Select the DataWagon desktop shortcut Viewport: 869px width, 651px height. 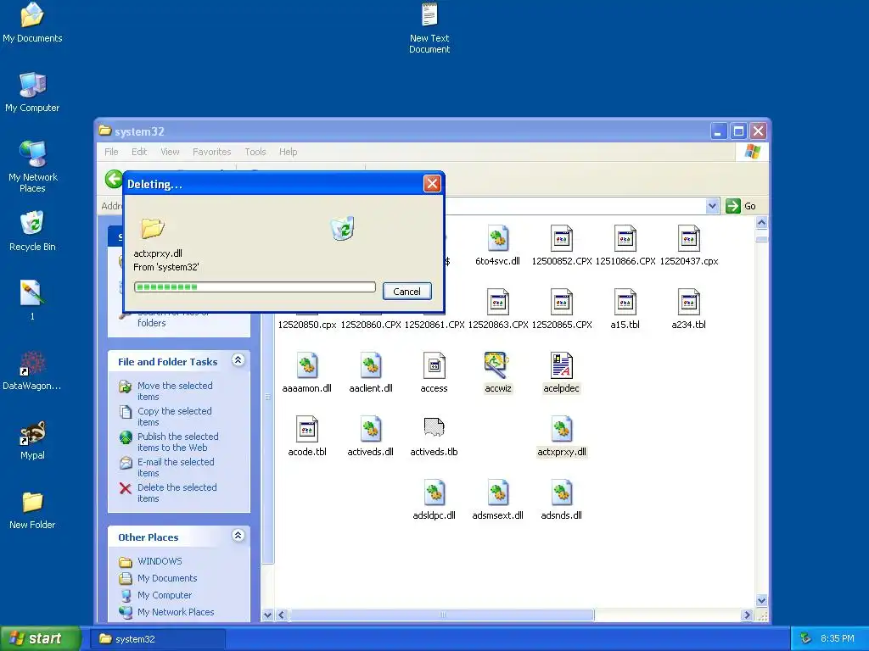(32, 371)
